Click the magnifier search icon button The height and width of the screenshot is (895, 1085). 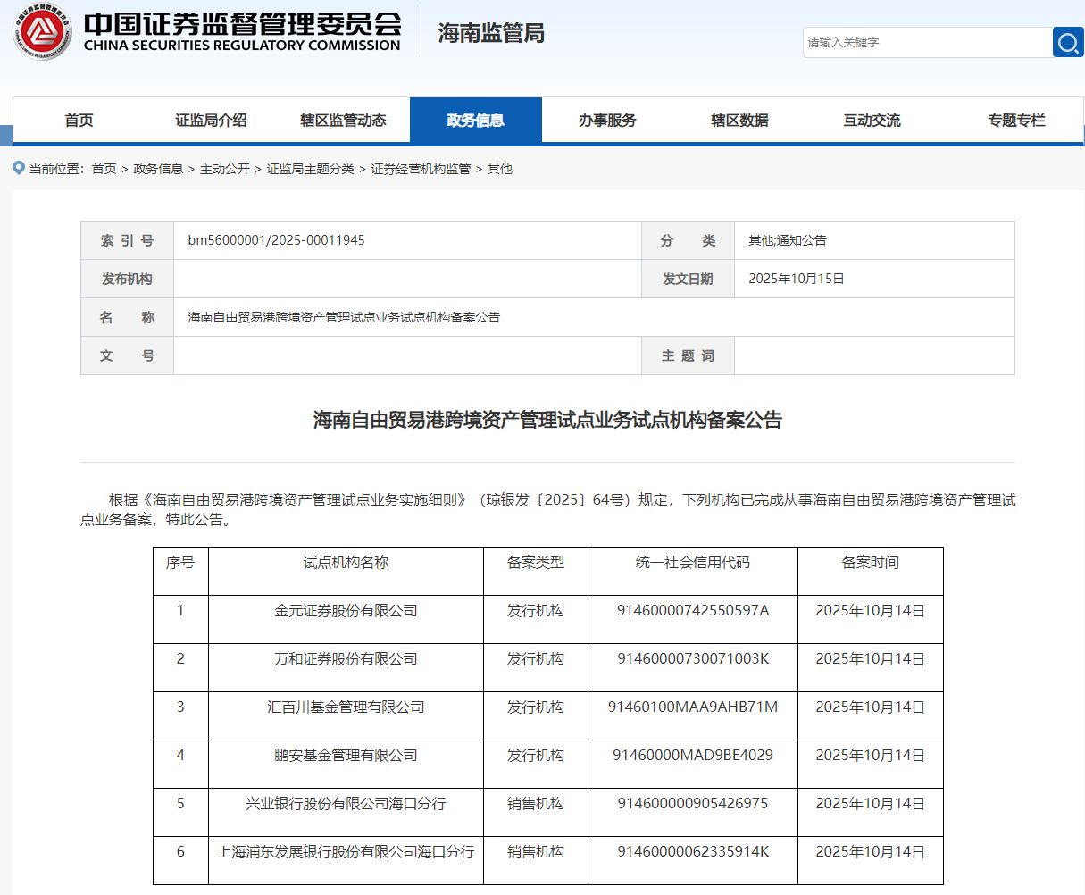coord(1068,42)
